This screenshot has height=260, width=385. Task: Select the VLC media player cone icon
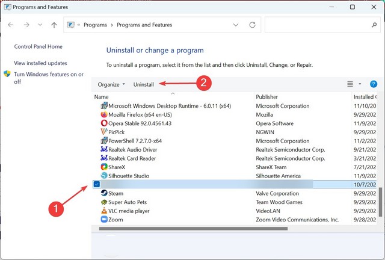coord(104,211)
